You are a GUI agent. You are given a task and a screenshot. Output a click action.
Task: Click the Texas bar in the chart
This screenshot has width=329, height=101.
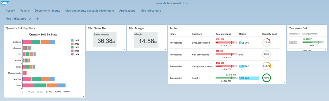[x=44, y=86]
